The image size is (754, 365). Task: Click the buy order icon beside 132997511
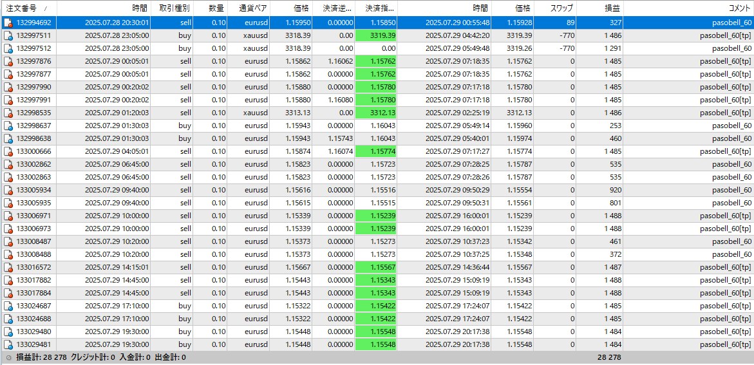pyautogui.click(x=8, y=35)
